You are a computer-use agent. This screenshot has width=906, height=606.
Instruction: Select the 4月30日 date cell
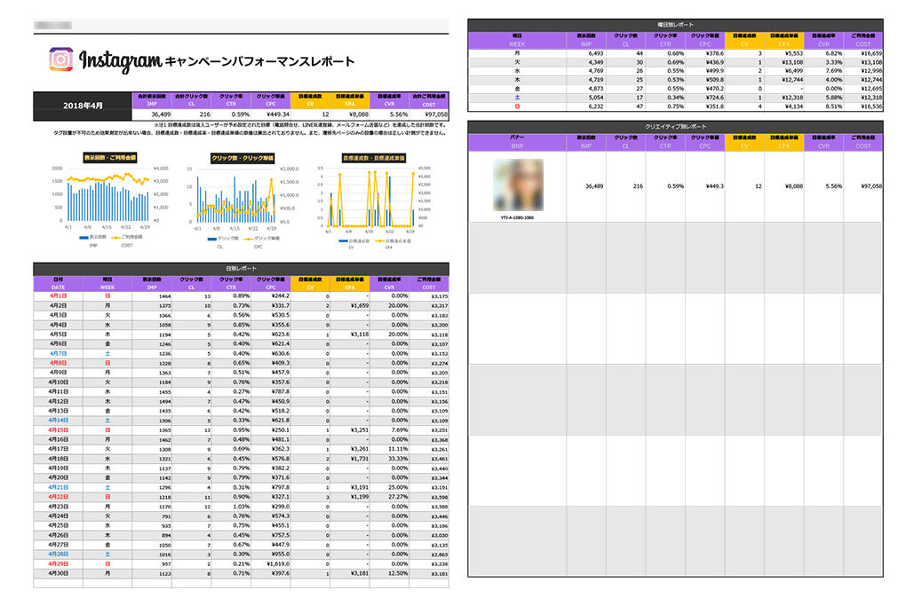pyautogui.click(x=58, y=574)
